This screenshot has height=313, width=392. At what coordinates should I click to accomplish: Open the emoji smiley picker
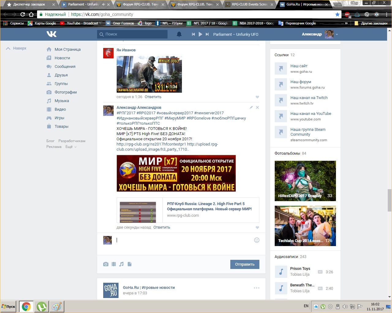(x=257, y=240)
